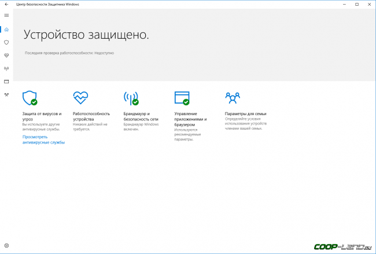Viewport: 376px width, 254px height.
Task: Click the text 'Никаких действий не требуется.'
Action: (90, 127)
